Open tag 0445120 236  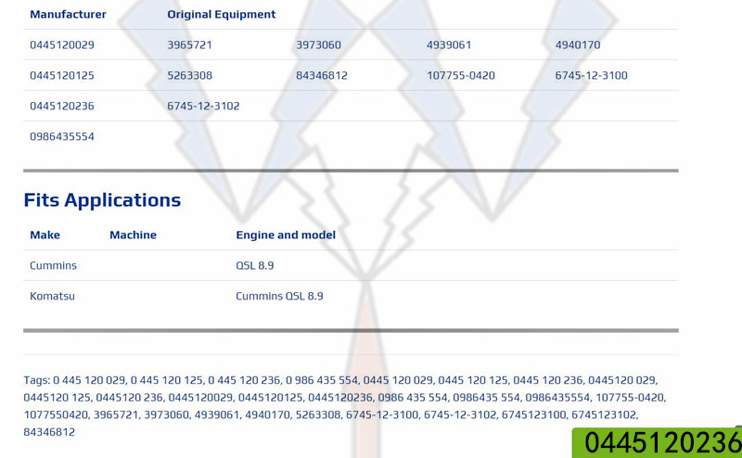[x=130, y=398]
